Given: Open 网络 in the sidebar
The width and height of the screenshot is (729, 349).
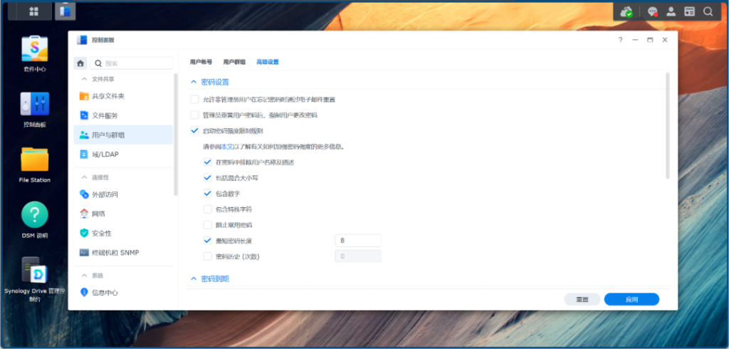Looking at the screenshot, I should pyautogui.click(x=123, y=214).
